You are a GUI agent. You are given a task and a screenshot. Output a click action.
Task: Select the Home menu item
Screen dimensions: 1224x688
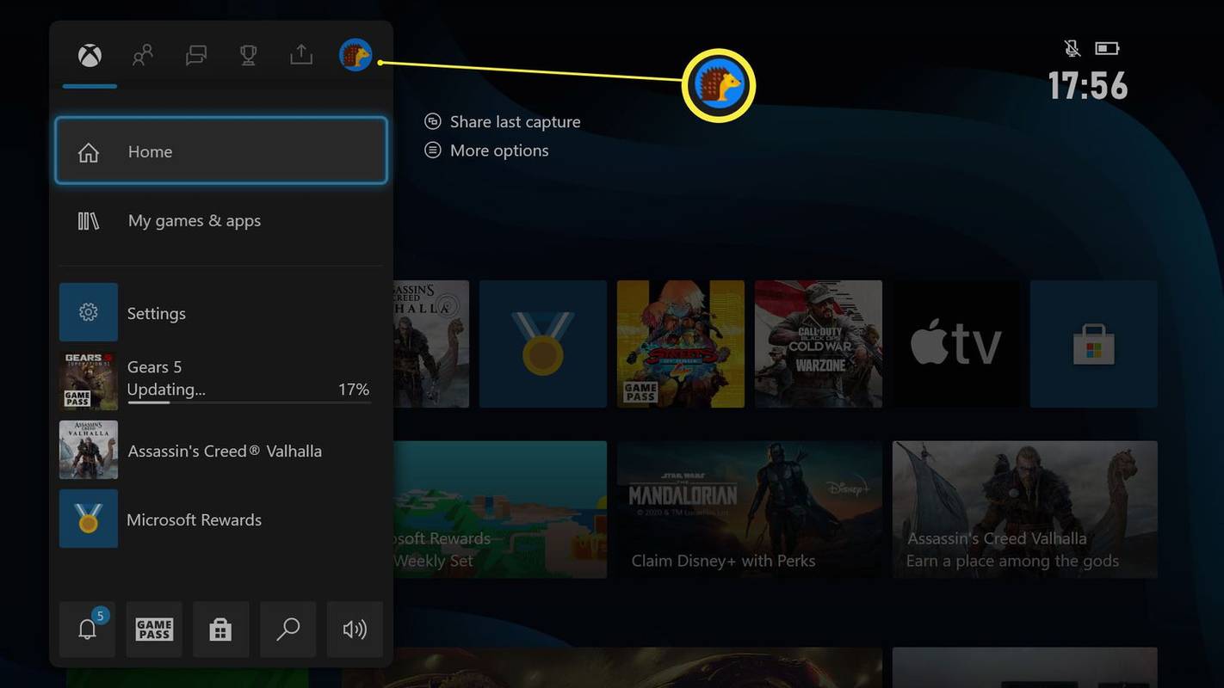221,151
